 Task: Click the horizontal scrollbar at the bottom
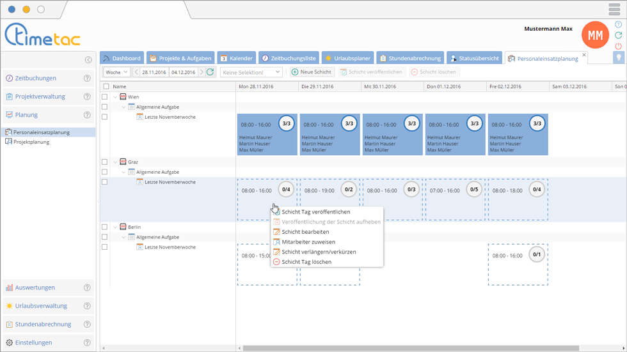click(x=409, y=348)
